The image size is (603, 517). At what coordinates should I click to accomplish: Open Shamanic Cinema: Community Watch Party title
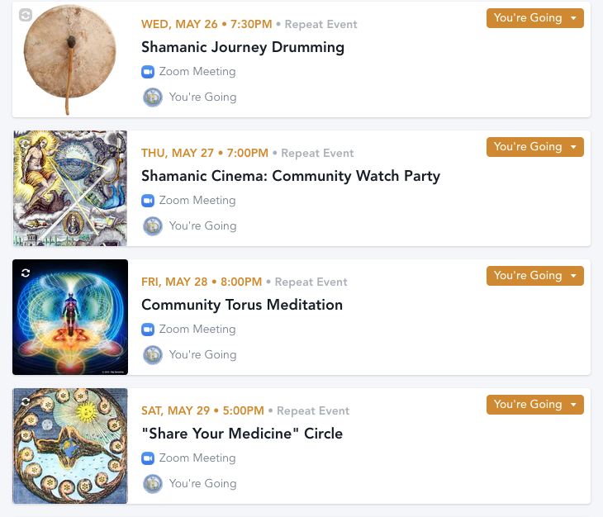291,176
